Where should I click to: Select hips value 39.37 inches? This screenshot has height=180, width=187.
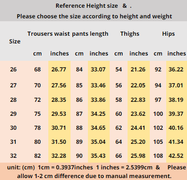click(x=176, y=114)
